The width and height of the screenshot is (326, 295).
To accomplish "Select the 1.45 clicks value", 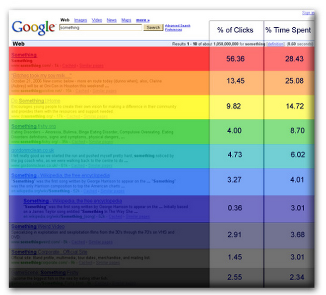I will (x=235, y=257).
